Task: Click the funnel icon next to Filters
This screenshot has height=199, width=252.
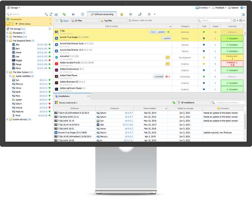Action: [x=61, y=21]
